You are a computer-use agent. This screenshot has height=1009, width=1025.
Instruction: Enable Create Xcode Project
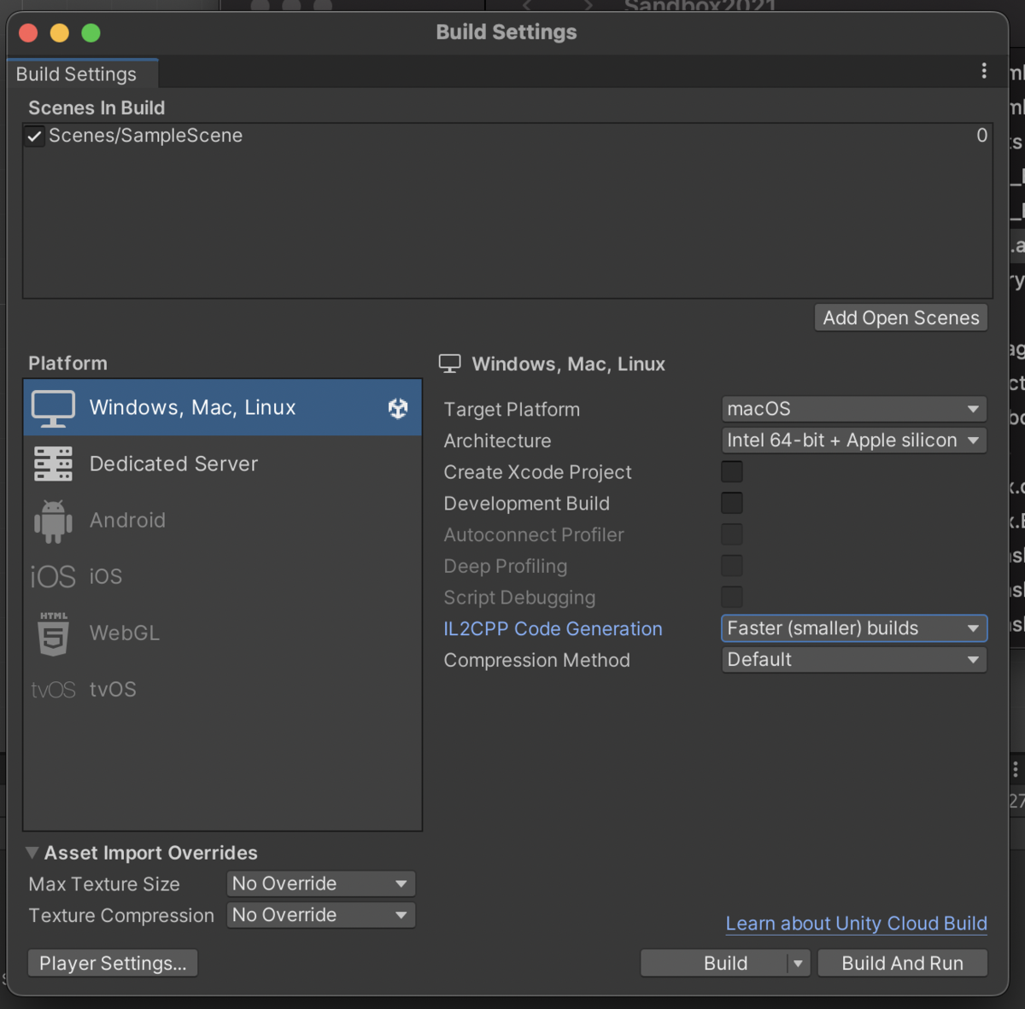click(732, 471)
